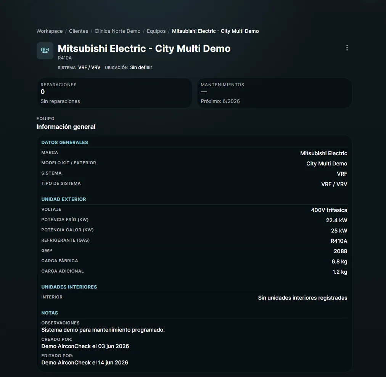Click the equipment unit icon beside title

(45, 51)
